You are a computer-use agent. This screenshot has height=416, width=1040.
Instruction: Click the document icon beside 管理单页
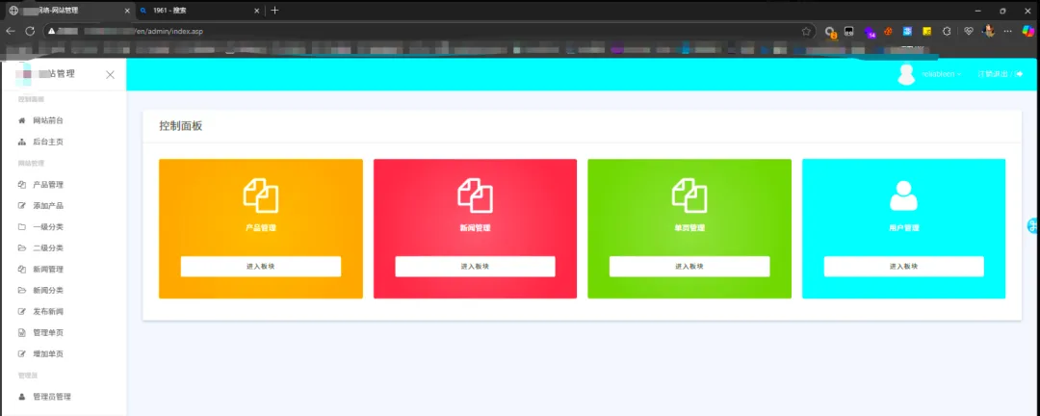pos(22,333)
